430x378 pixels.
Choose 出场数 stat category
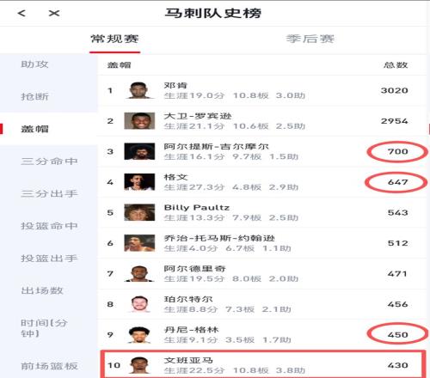click(x=42, y=290)
